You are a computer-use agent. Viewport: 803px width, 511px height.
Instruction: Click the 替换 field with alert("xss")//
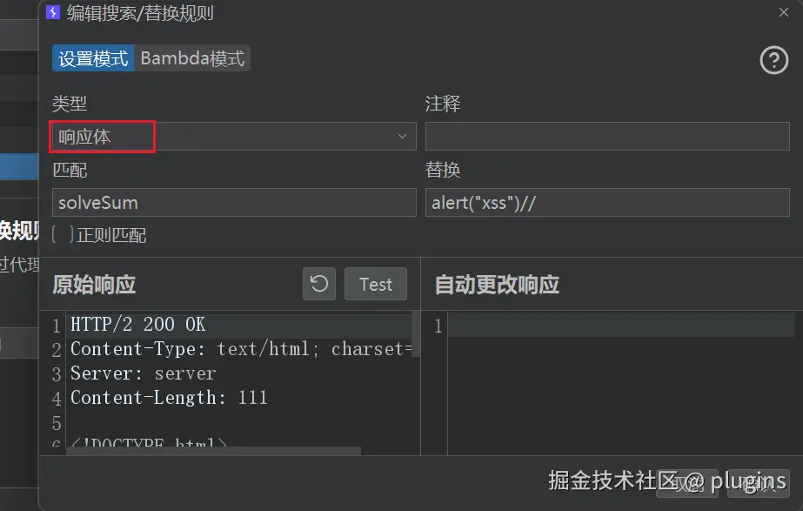click(x=607, y=203)
